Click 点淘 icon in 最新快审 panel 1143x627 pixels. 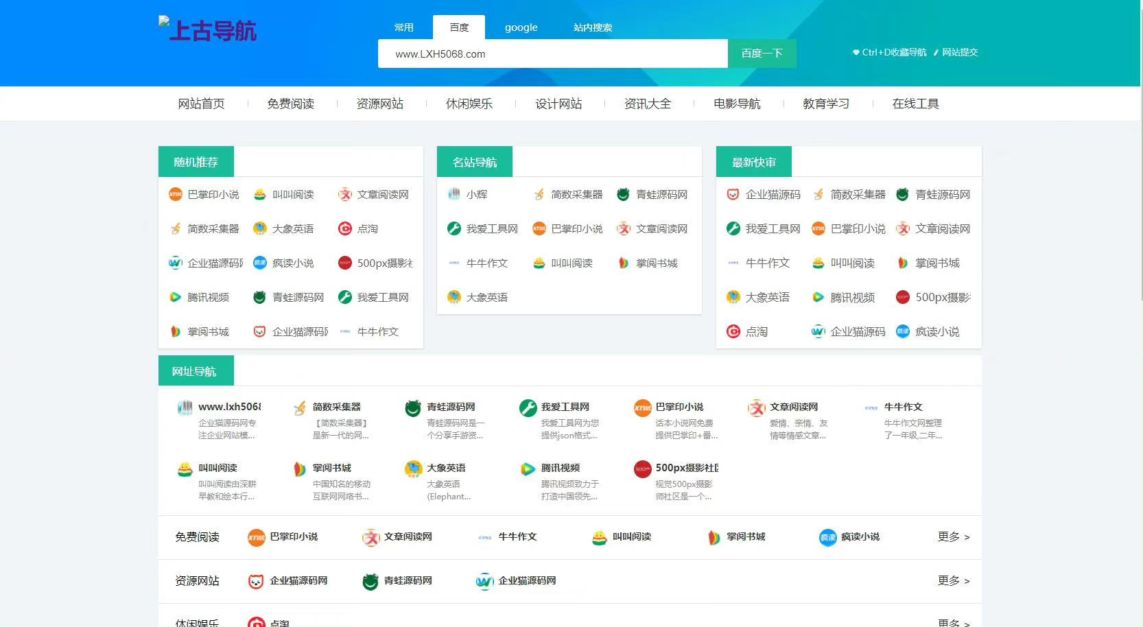(733, 331)
